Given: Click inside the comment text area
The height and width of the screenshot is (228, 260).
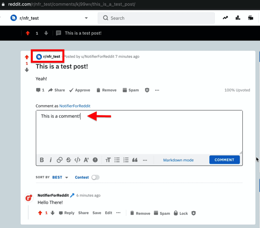Looking at the screenshot, I should 139,132.
